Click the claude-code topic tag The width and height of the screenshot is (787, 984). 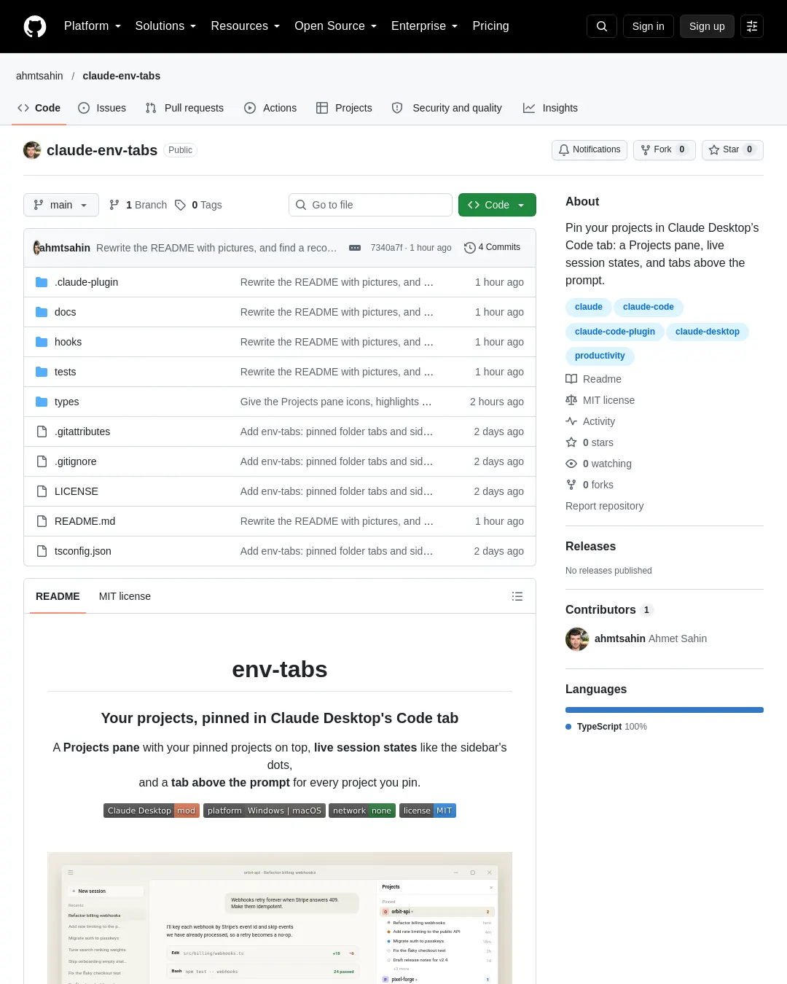(649, 307)
